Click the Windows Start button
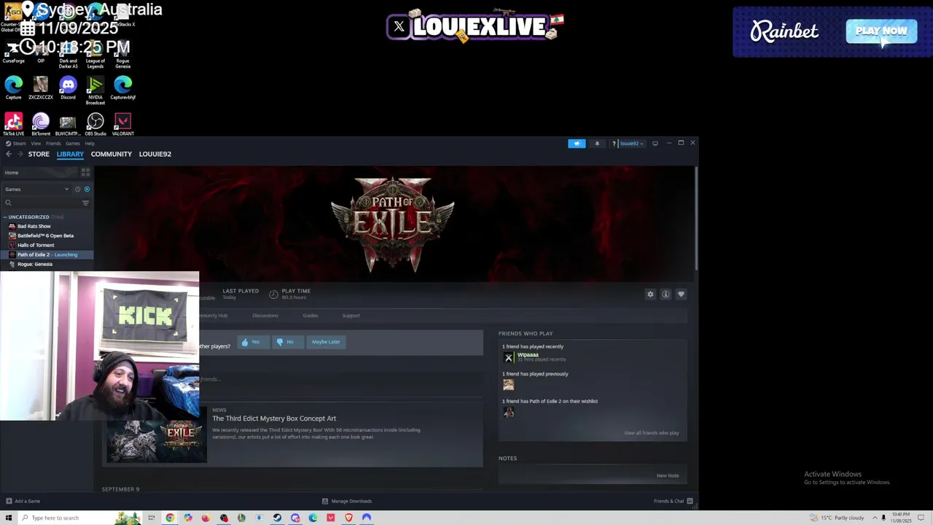Screen dimensions: 933x525 pos(9,518)
